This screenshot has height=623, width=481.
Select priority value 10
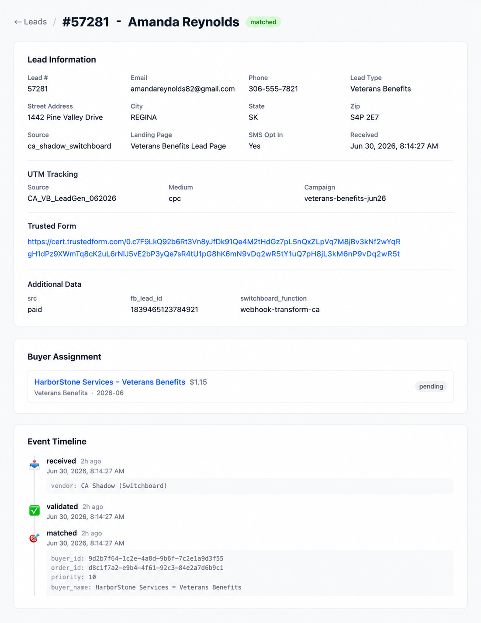92,577
